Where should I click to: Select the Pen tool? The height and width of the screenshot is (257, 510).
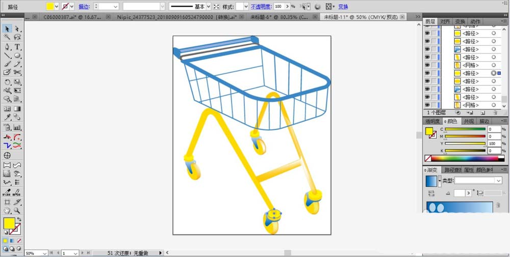(7, 47)
